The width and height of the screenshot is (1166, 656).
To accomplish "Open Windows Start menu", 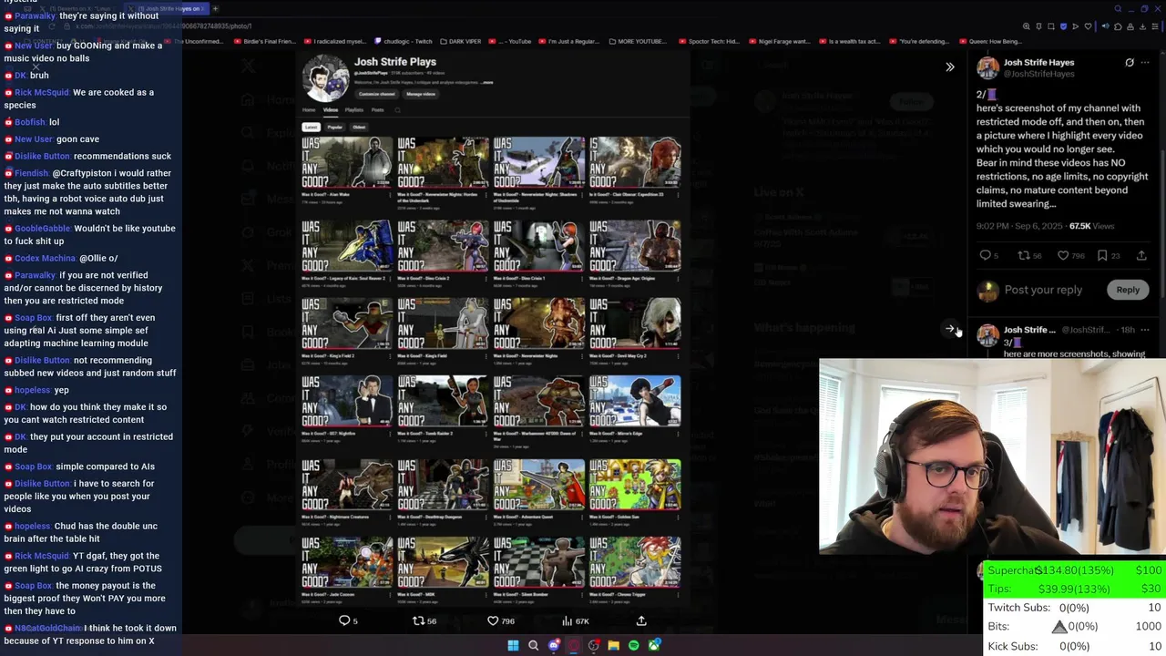I will pyautogui.click(x=513, y=645).
